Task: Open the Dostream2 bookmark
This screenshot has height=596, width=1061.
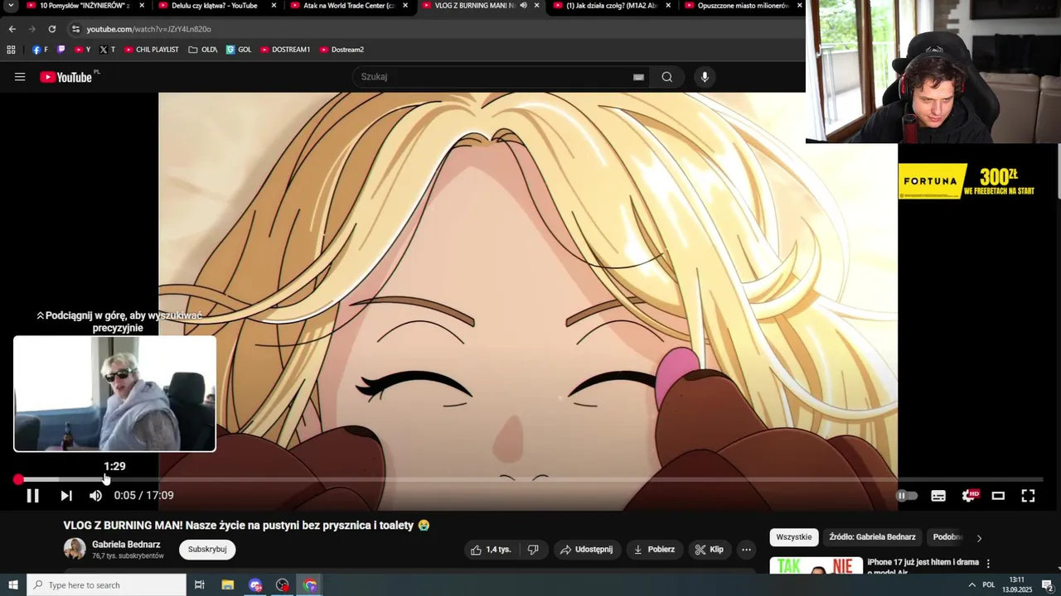Action: click(342, 50)
